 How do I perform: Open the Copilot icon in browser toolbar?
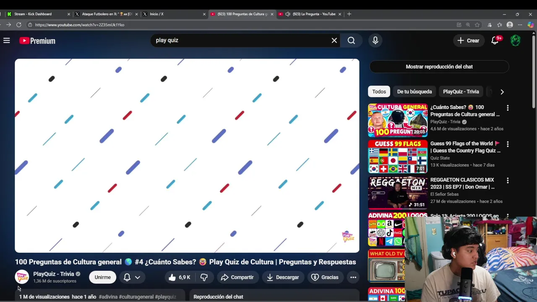click(x=530, y=25)
